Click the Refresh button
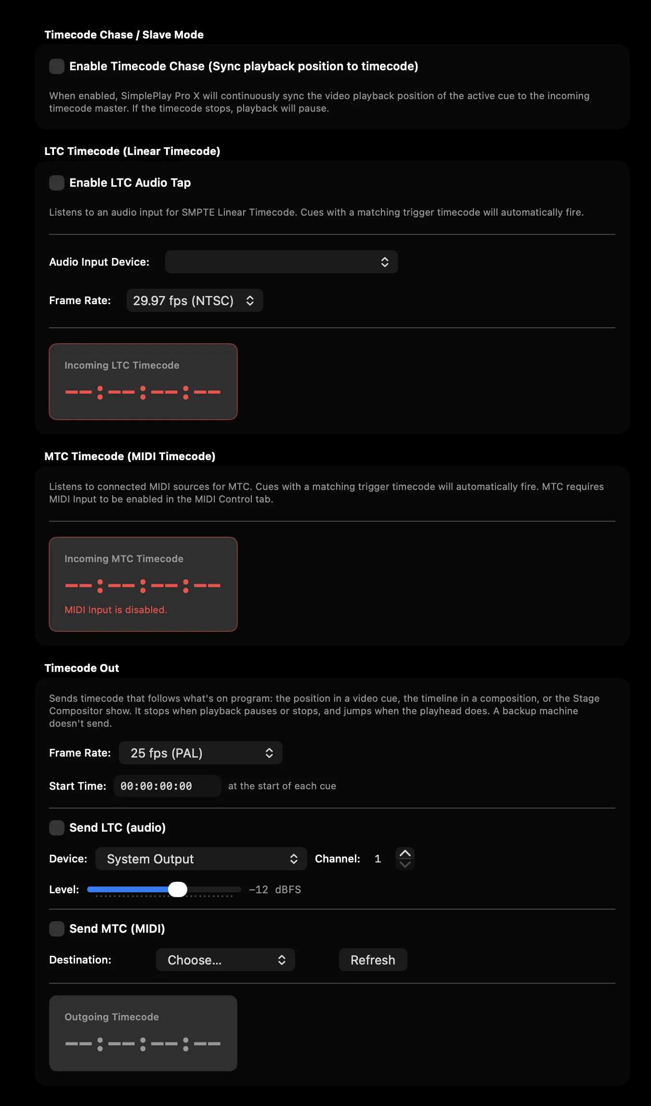651x1106 pixels. [373, 960]
